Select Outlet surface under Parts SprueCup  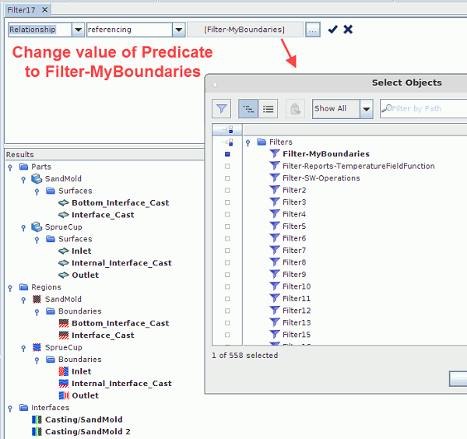(x=85, y=275)
